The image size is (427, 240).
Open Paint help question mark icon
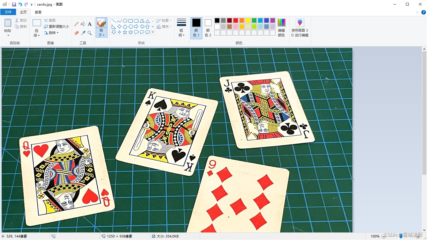[x=423, y=12]
